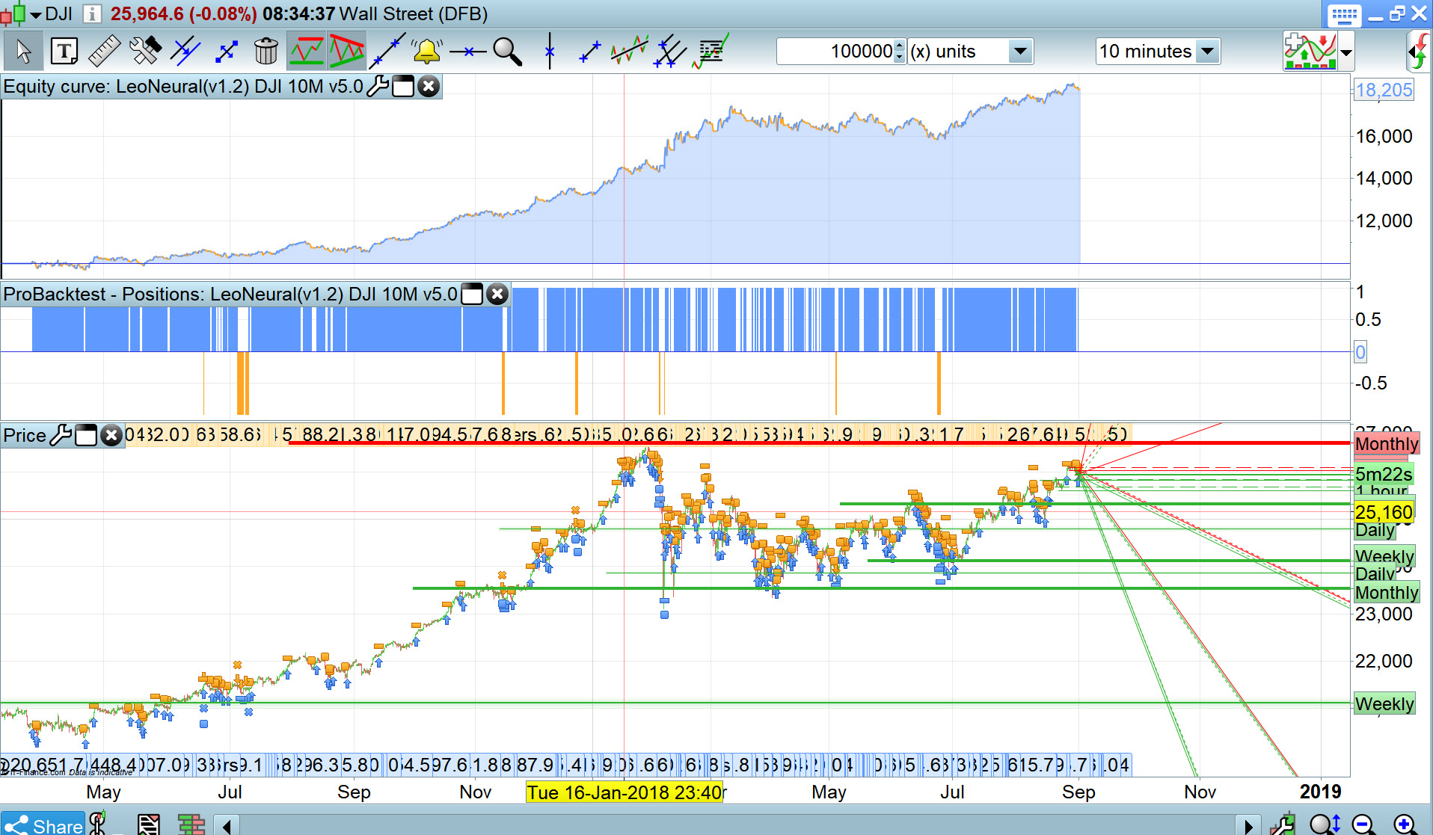The width and height of the screenshot is (1433, 835).
Task: Zoom in with the plus magnifier
Action: [1405, 824]
